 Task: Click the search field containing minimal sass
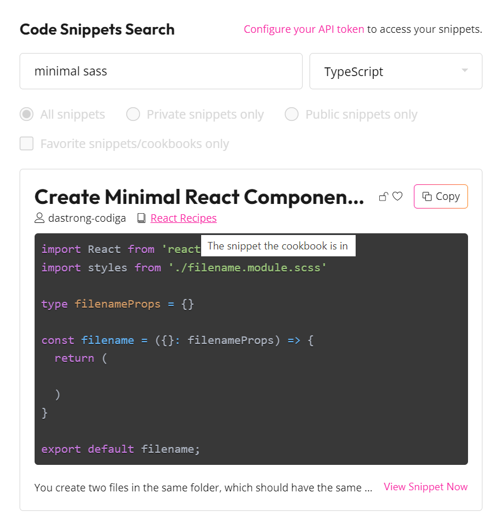click(x=161, y=71)
